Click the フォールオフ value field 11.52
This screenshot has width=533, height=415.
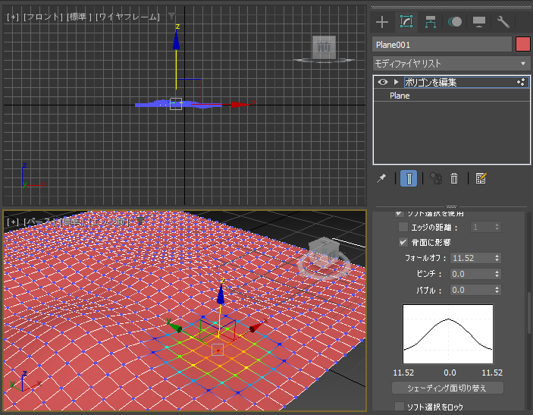pyautogui.click(x=472, y=258)
